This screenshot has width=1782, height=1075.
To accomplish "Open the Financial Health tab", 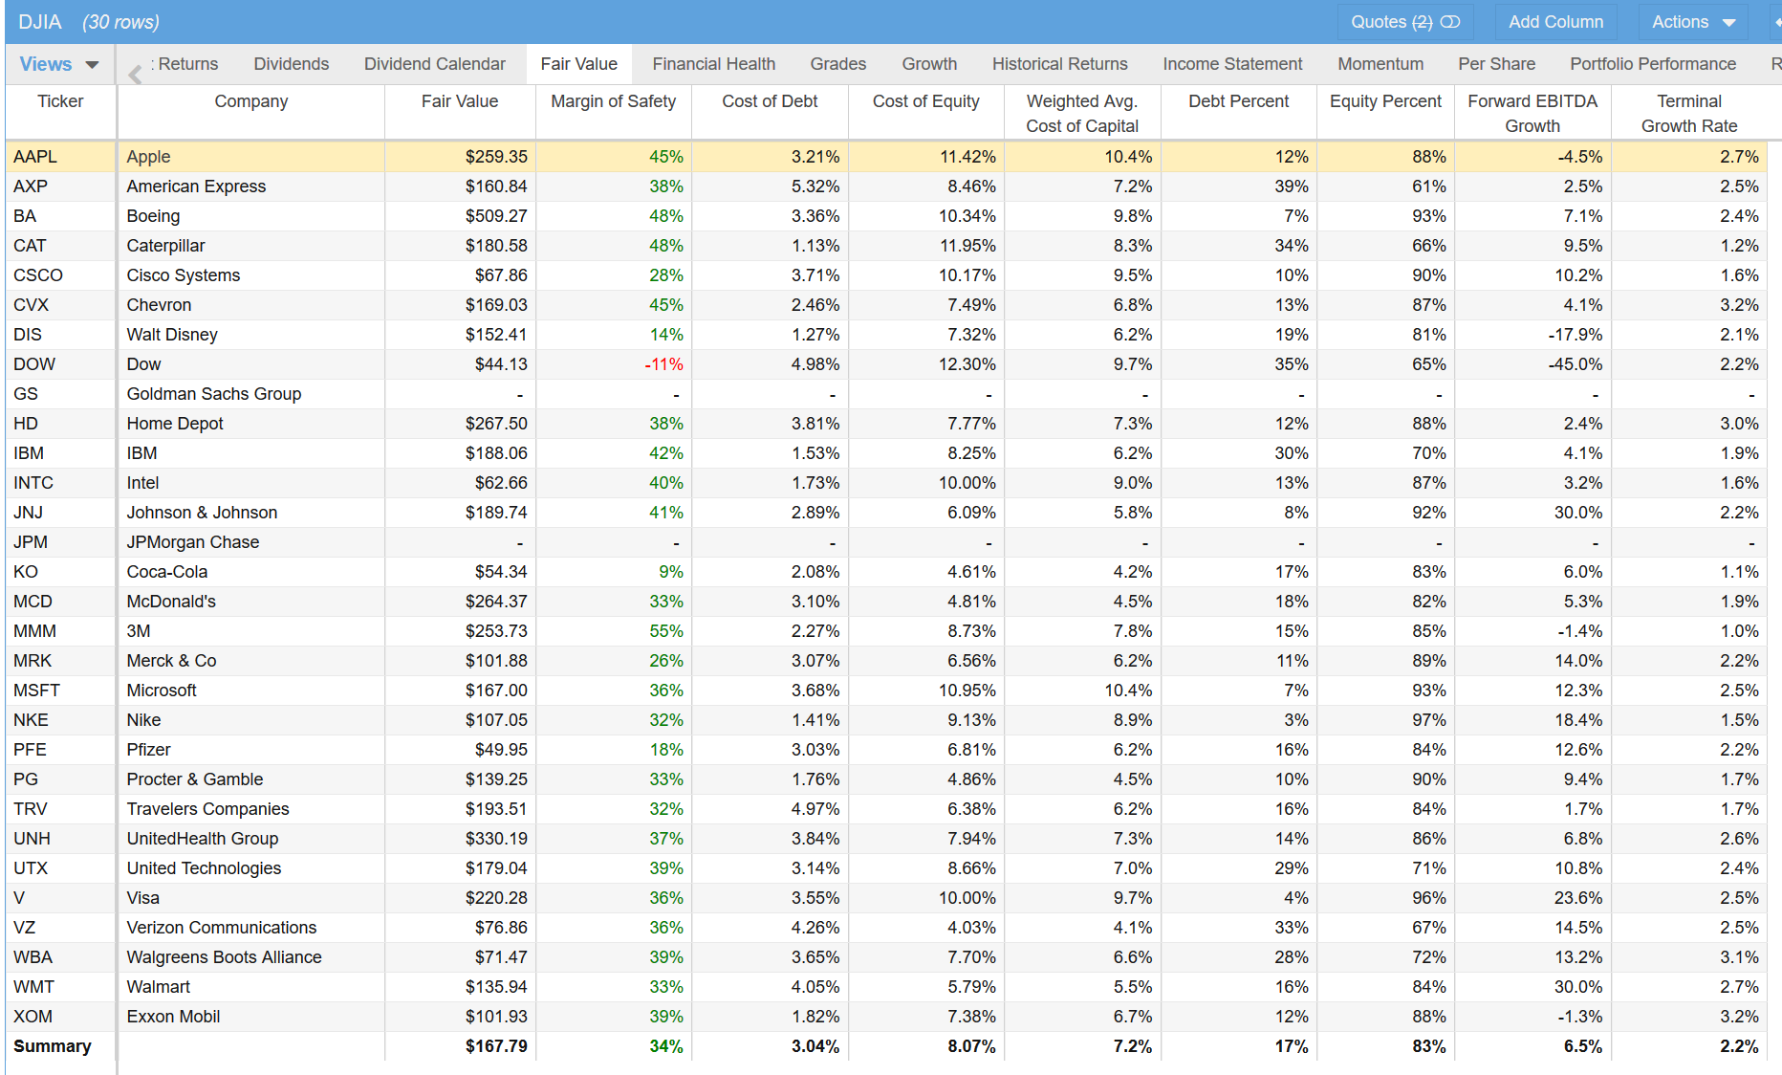I will (x=713, y=64).
